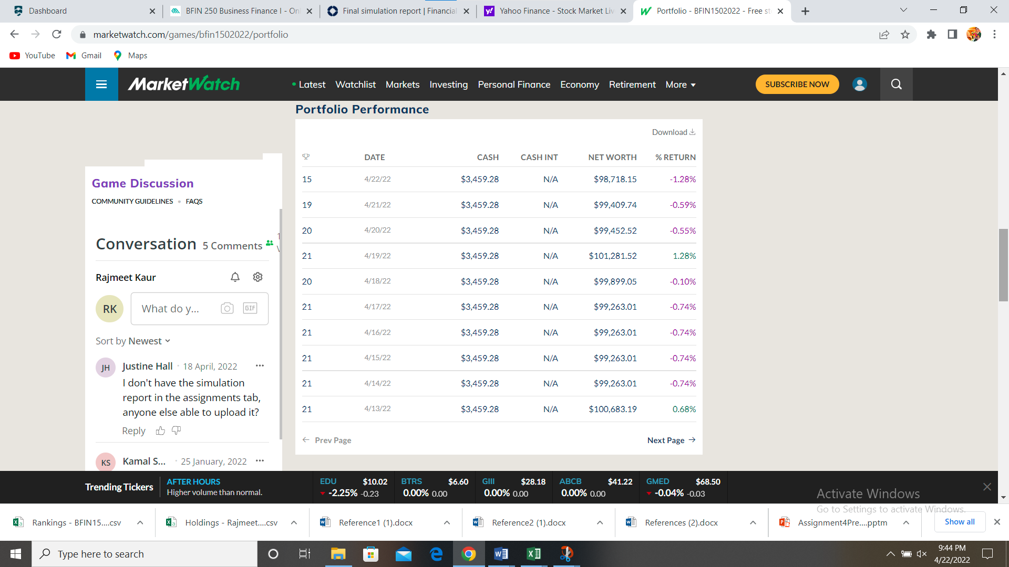
Task: Bookmark this page with the star icon
Action: 905,35
